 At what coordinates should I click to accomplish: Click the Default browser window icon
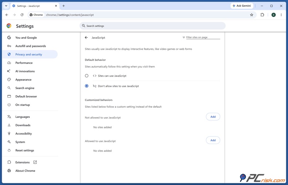point(9,96)
